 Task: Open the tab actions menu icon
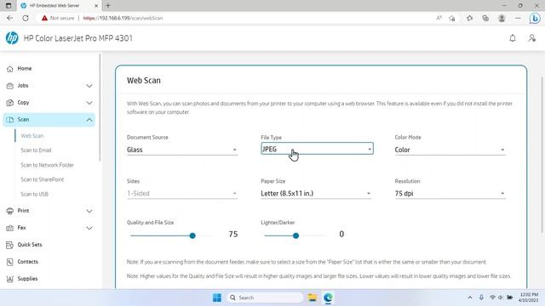9,6
